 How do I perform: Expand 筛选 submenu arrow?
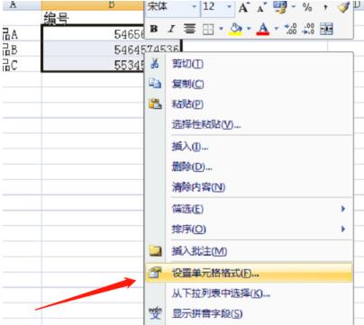(x=343, y=209)
